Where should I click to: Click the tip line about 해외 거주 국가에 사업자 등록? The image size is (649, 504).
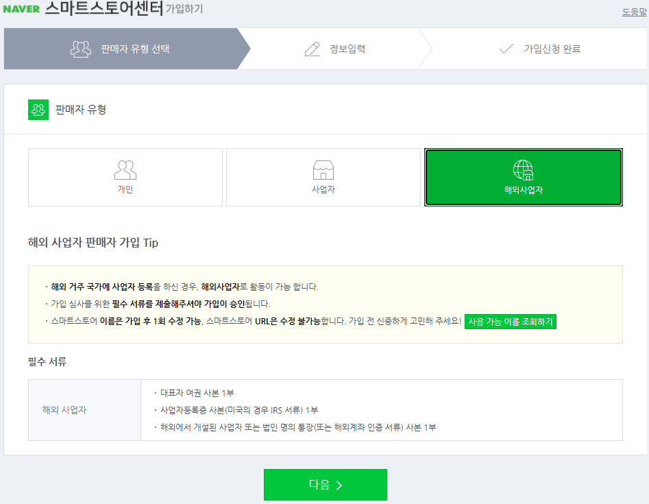tap(182, 287)
